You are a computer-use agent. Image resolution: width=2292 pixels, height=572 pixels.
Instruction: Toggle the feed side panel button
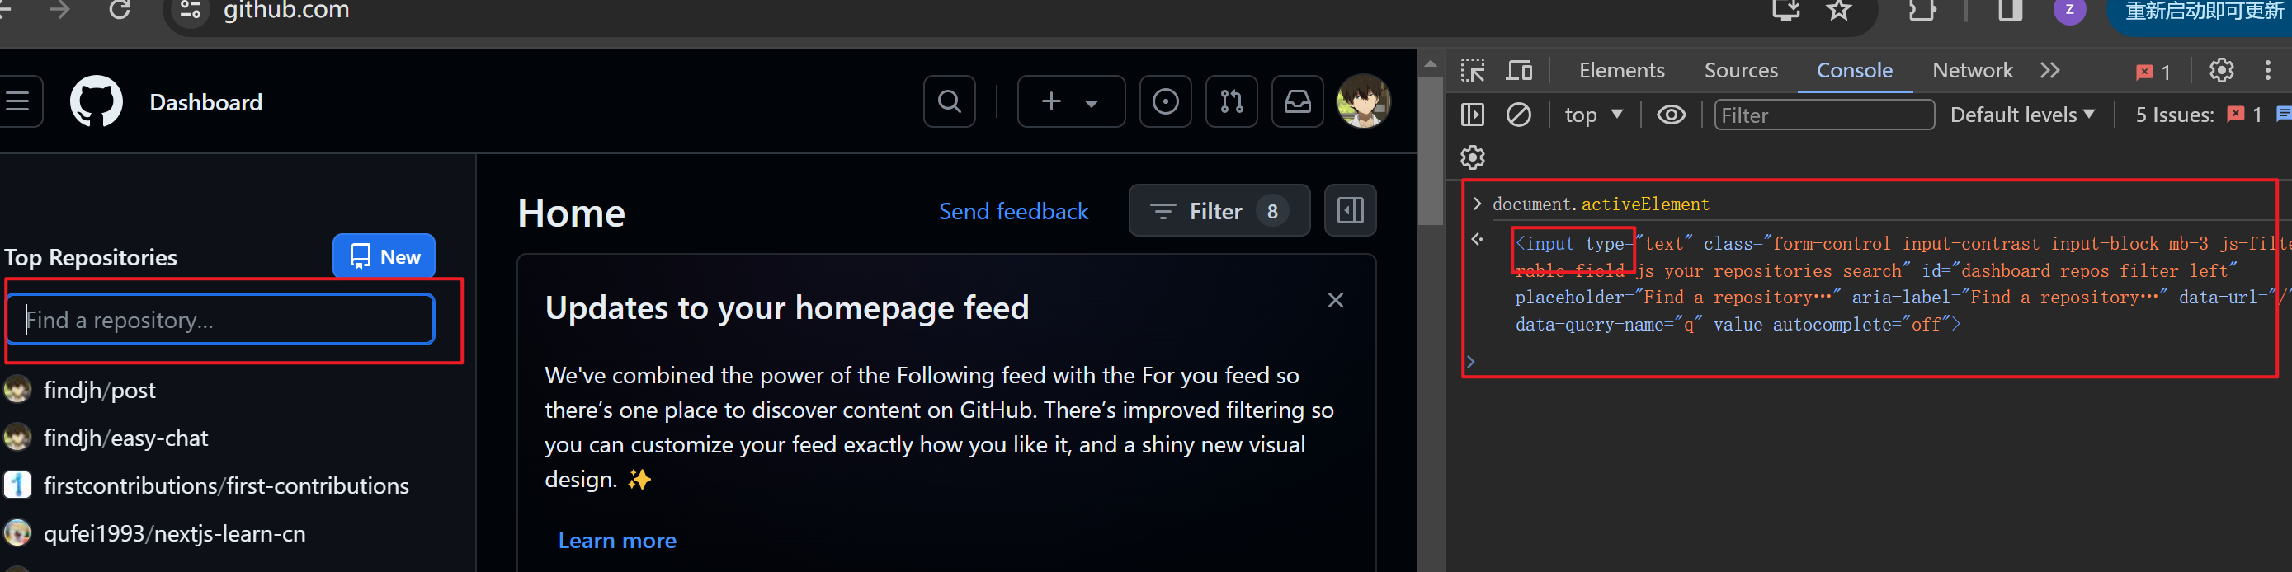(1349, 210)
